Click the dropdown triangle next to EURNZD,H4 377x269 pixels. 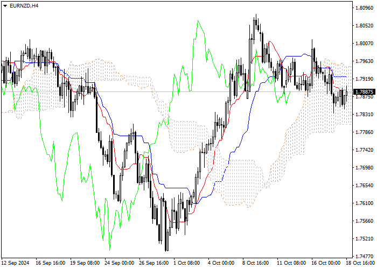(5, 6)
